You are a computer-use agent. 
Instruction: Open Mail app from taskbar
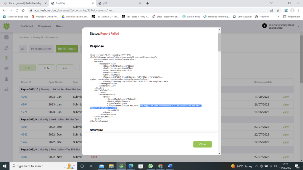[102, 166]
